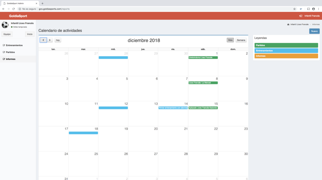Open the Inicio button in the sidebar
This screenshot has width=322, height=180.
[30, 34]
